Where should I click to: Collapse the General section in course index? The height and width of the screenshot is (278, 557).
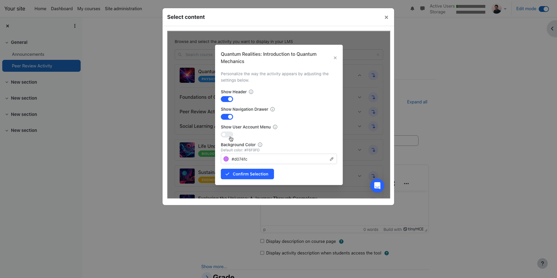tap(7, 43)
